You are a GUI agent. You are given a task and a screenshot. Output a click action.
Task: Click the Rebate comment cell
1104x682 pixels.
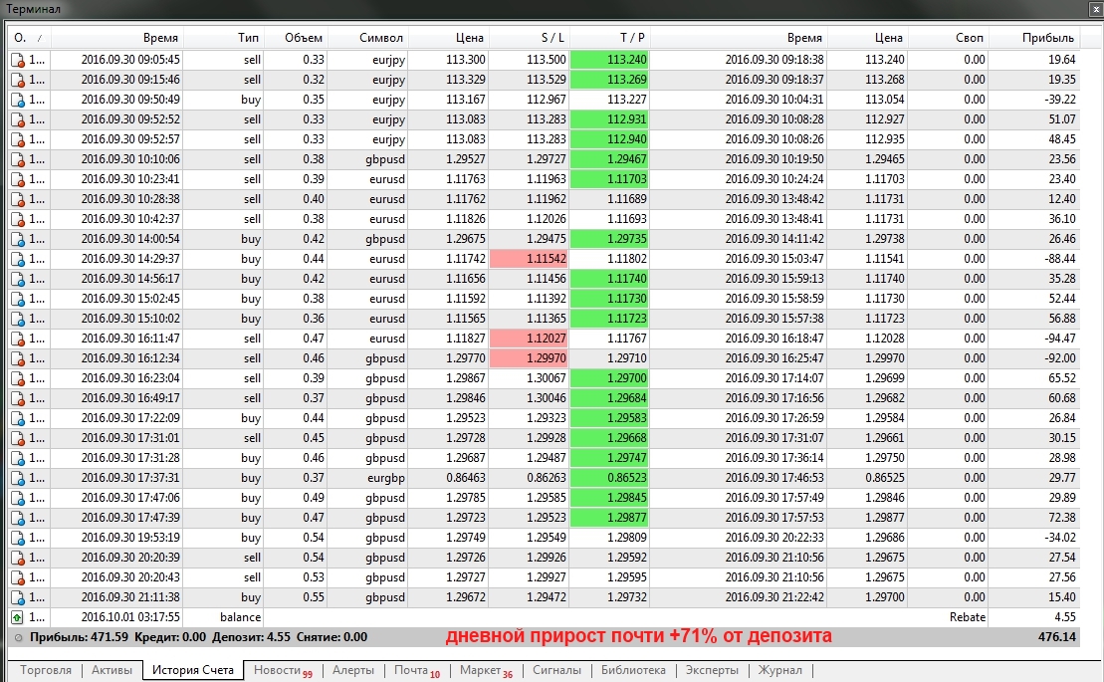[968, 617]
